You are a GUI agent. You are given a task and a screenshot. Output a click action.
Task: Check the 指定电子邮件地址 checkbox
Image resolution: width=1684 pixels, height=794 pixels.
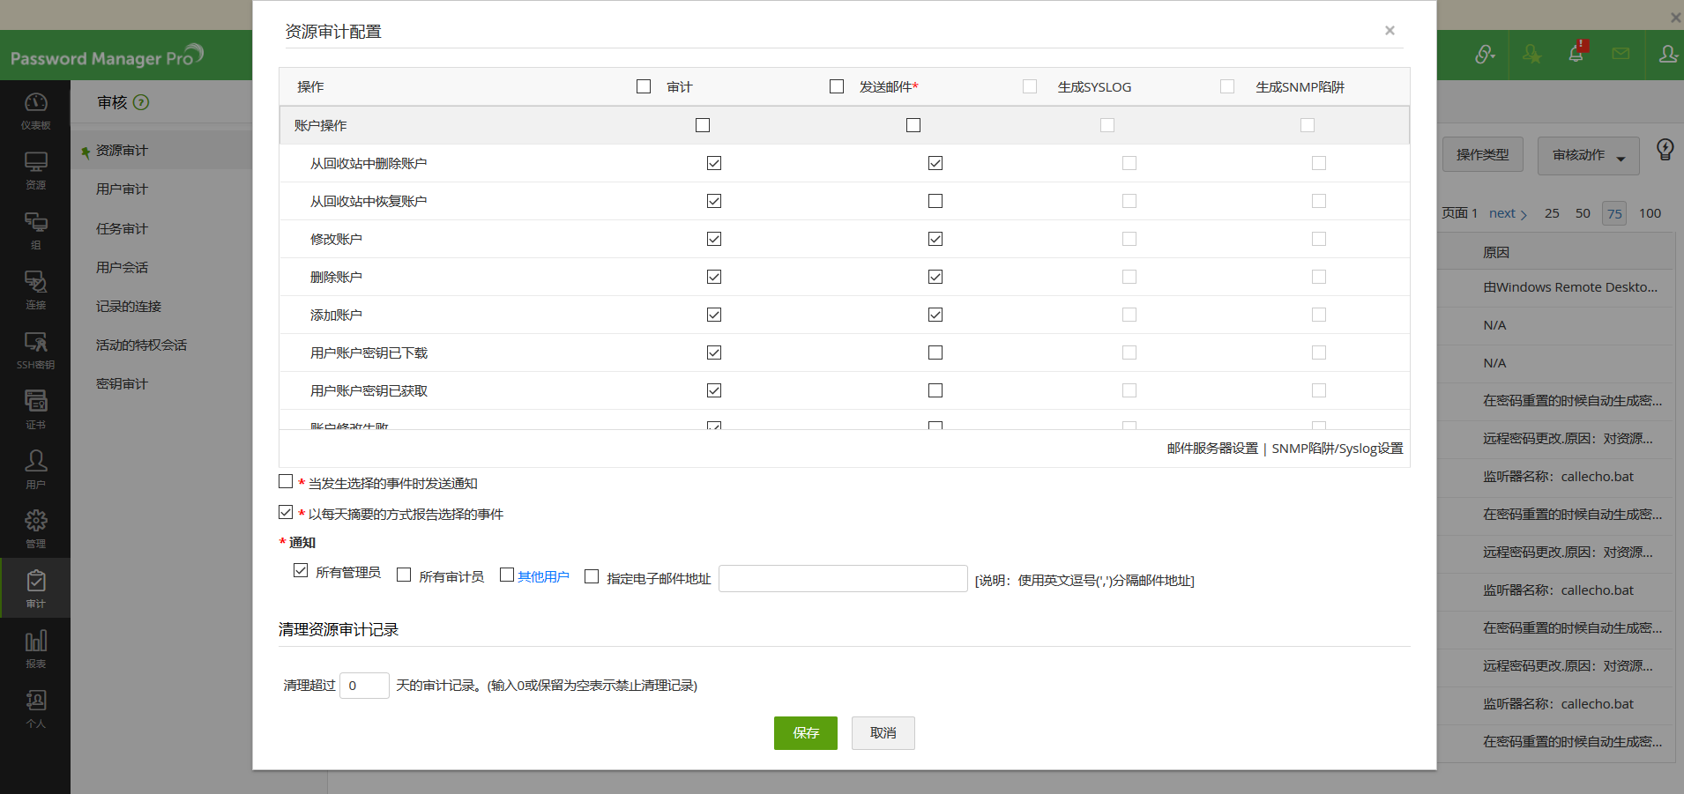point(592,576)
